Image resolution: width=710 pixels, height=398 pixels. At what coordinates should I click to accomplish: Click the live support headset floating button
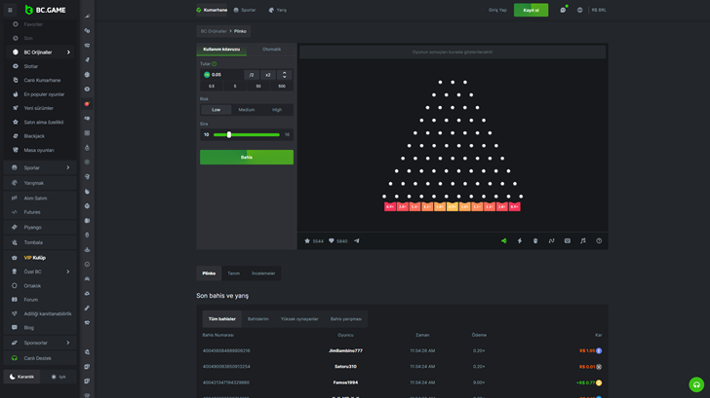[696, 384]
